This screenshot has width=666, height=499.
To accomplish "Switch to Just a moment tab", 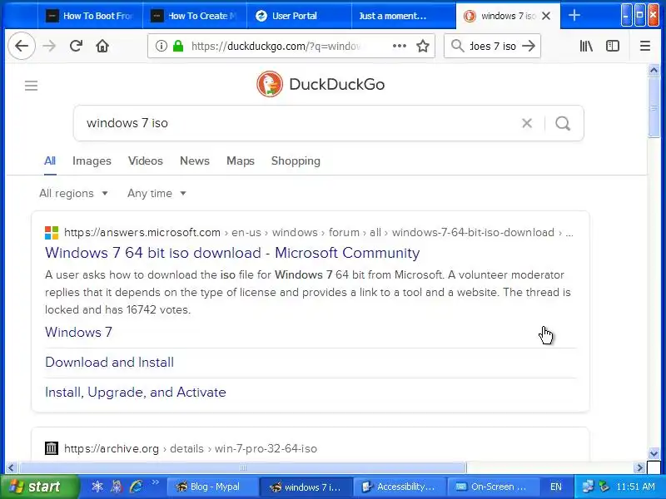I will 404,16.
